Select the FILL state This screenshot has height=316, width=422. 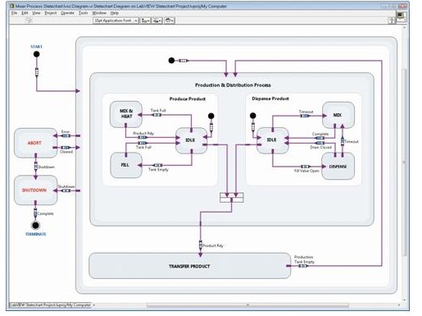pos(126,165)
